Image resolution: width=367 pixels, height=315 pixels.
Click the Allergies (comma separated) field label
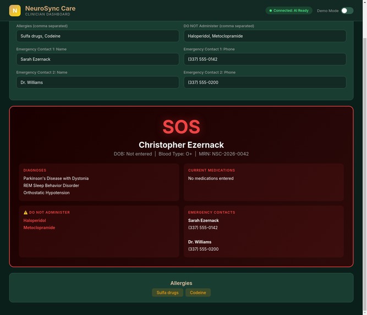42,26
